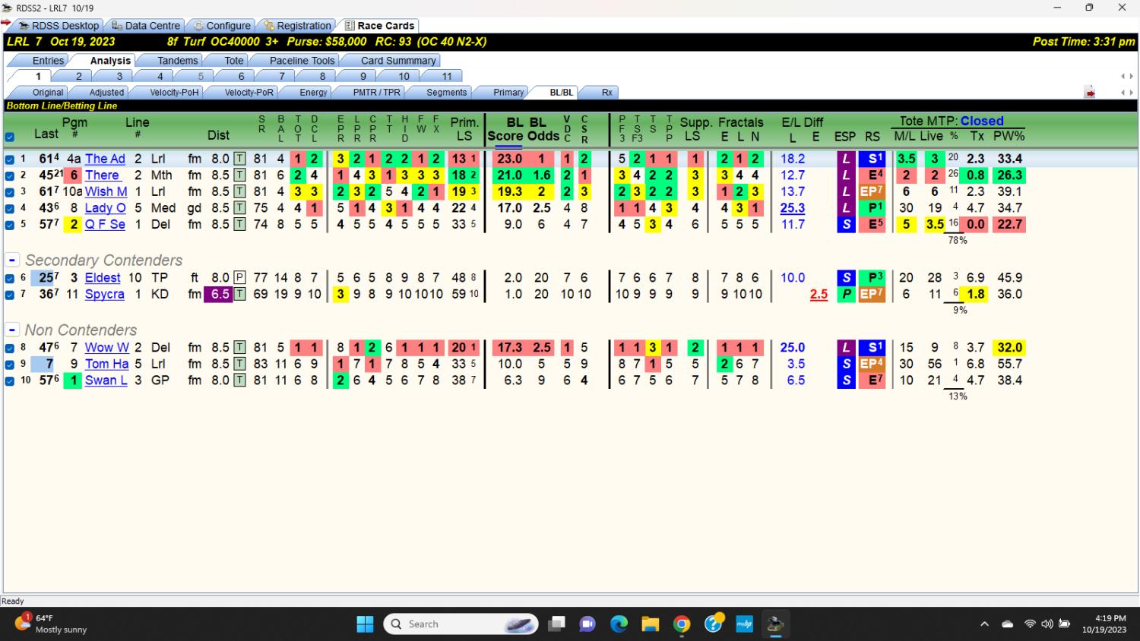Image resolution: width=1140 pixels, height=641 pixels.
Task: Open the Wi-Fi network tray icon
Action: click(1030, 624)
